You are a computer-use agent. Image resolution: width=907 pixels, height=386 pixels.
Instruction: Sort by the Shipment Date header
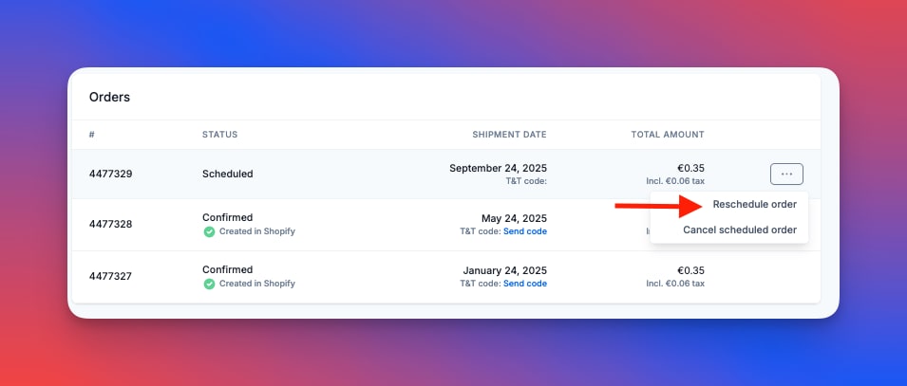tap(509, 135)
